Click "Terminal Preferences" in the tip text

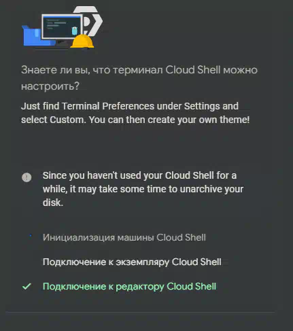pos(108,106)
